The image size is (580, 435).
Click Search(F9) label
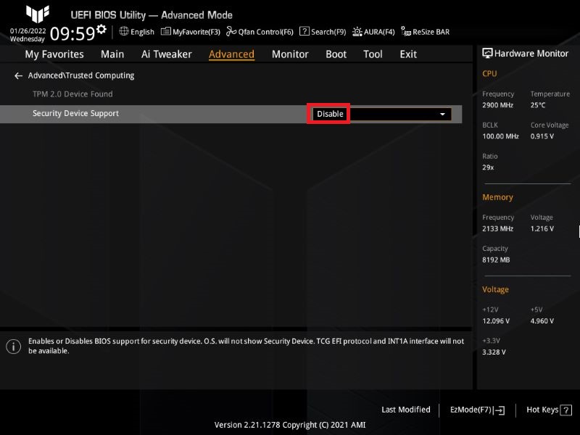(x=328, y=32)
